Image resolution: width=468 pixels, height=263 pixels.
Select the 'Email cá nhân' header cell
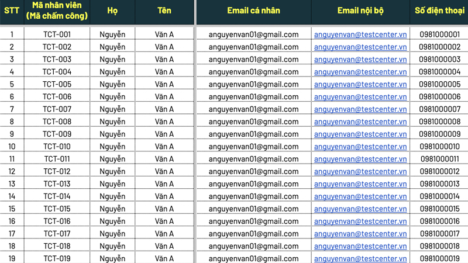[253, 11]
